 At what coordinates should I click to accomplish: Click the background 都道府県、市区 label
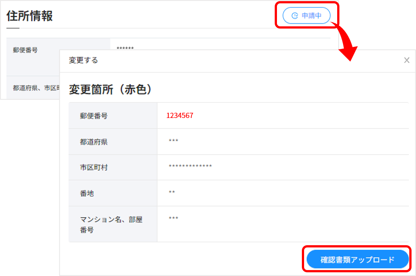[36, 88]
